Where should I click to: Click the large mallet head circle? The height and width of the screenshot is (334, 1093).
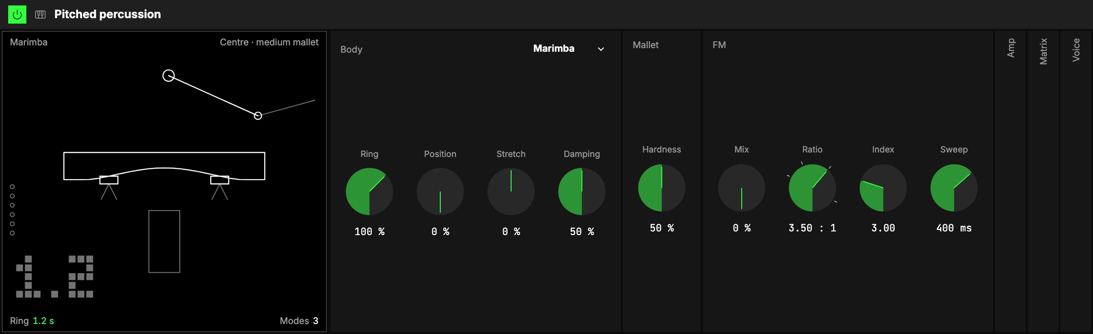[x=168, y=75]
